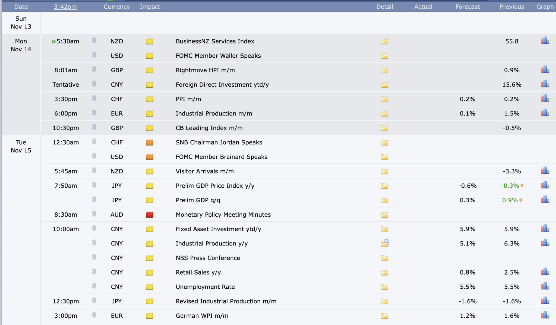Screen dimensions: 556x325
Task: Click the Sun Nov 13 date cell
Action: tap(21, 23)
